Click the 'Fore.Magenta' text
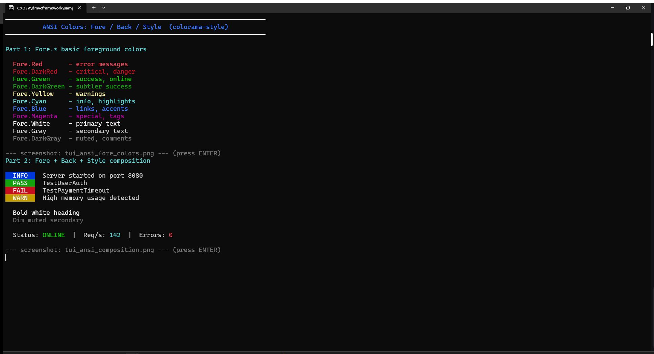Screen dimensions: 654x354 click(x=35, y=116)
